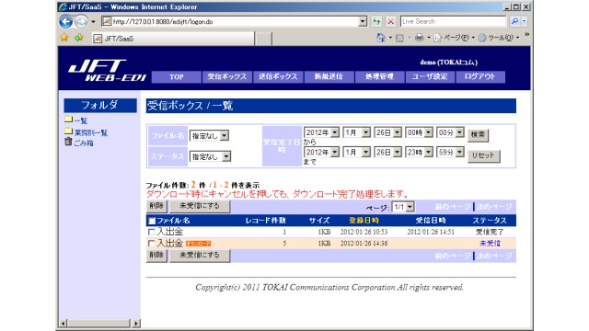Open the end minute 59分 dropdown
This screenshot has height=331, width=589.
click(450, 152)
